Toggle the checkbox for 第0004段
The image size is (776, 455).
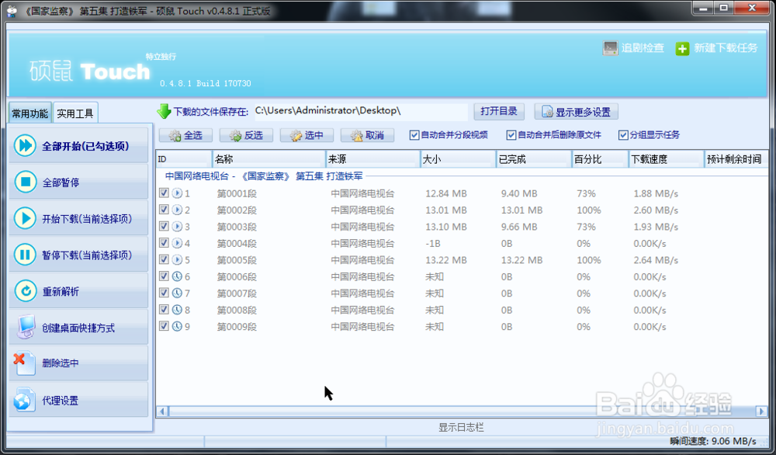point(164,242)
